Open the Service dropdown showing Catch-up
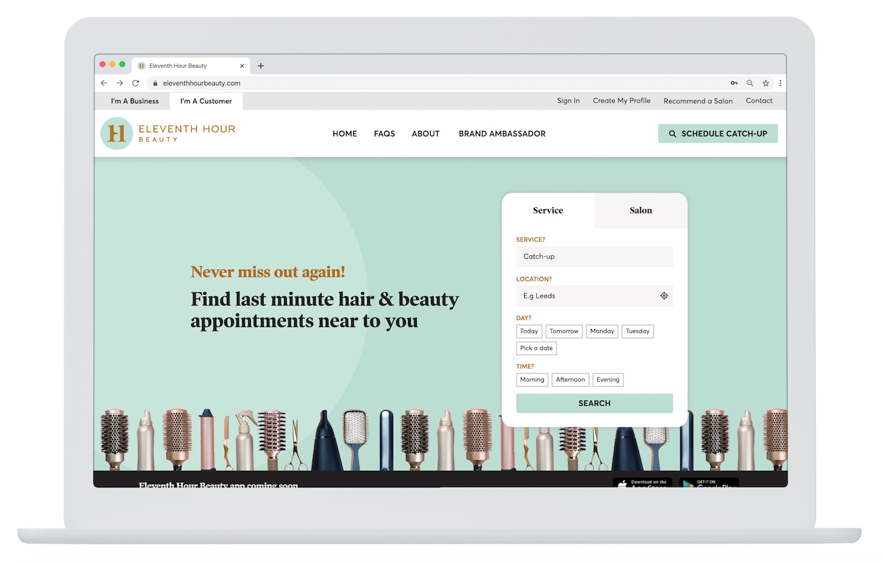The height and width of the screenshot is (562, 883). click(594, 257)
